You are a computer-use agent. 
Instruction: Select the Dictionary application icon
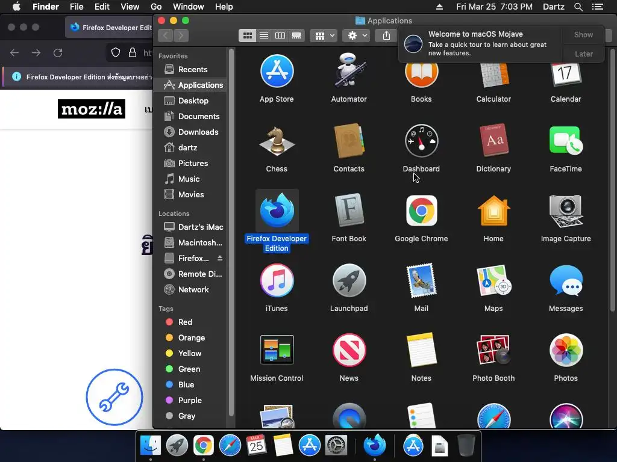493,140
